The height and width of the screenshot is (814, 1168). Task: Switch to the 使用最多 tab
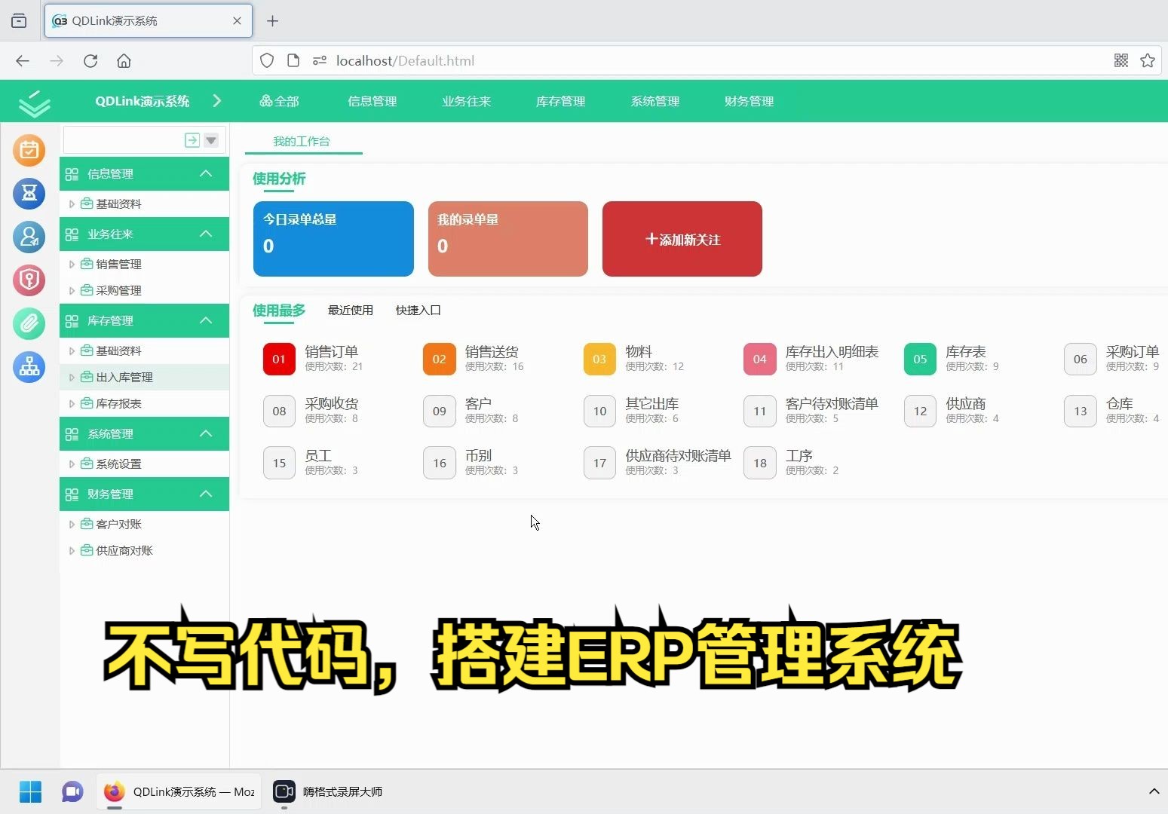point(279,310)
